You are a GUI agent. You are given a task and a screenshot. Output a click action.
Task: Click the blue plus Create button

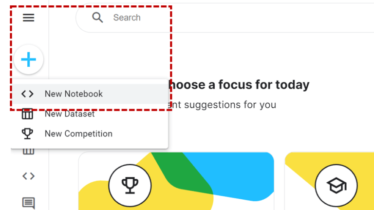[x=29, y=60]
